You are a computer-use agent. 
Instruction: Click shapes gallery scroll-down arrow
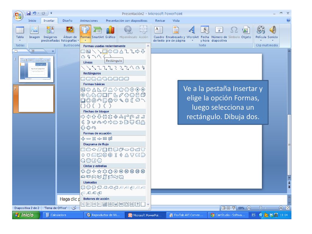click(x=148, y=204)
